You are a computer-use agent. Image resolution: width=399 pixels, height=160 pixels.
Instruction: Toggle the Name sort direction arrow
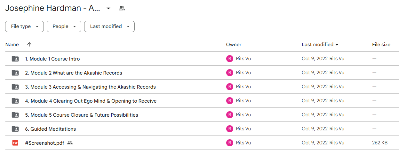tap(29, 45)
